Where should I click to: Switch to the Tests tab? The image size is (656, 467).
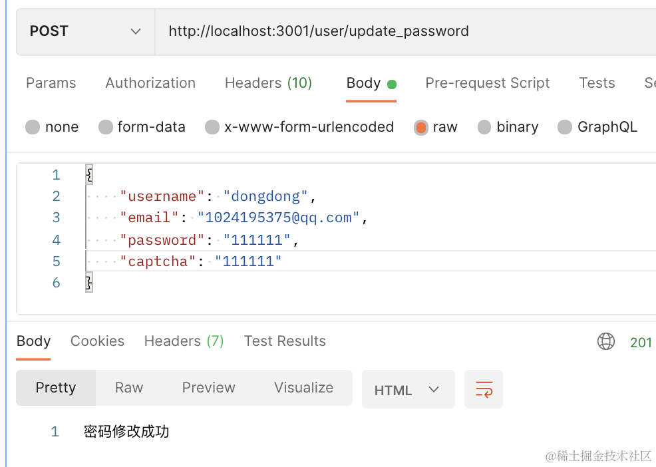(x=597, y=83)
